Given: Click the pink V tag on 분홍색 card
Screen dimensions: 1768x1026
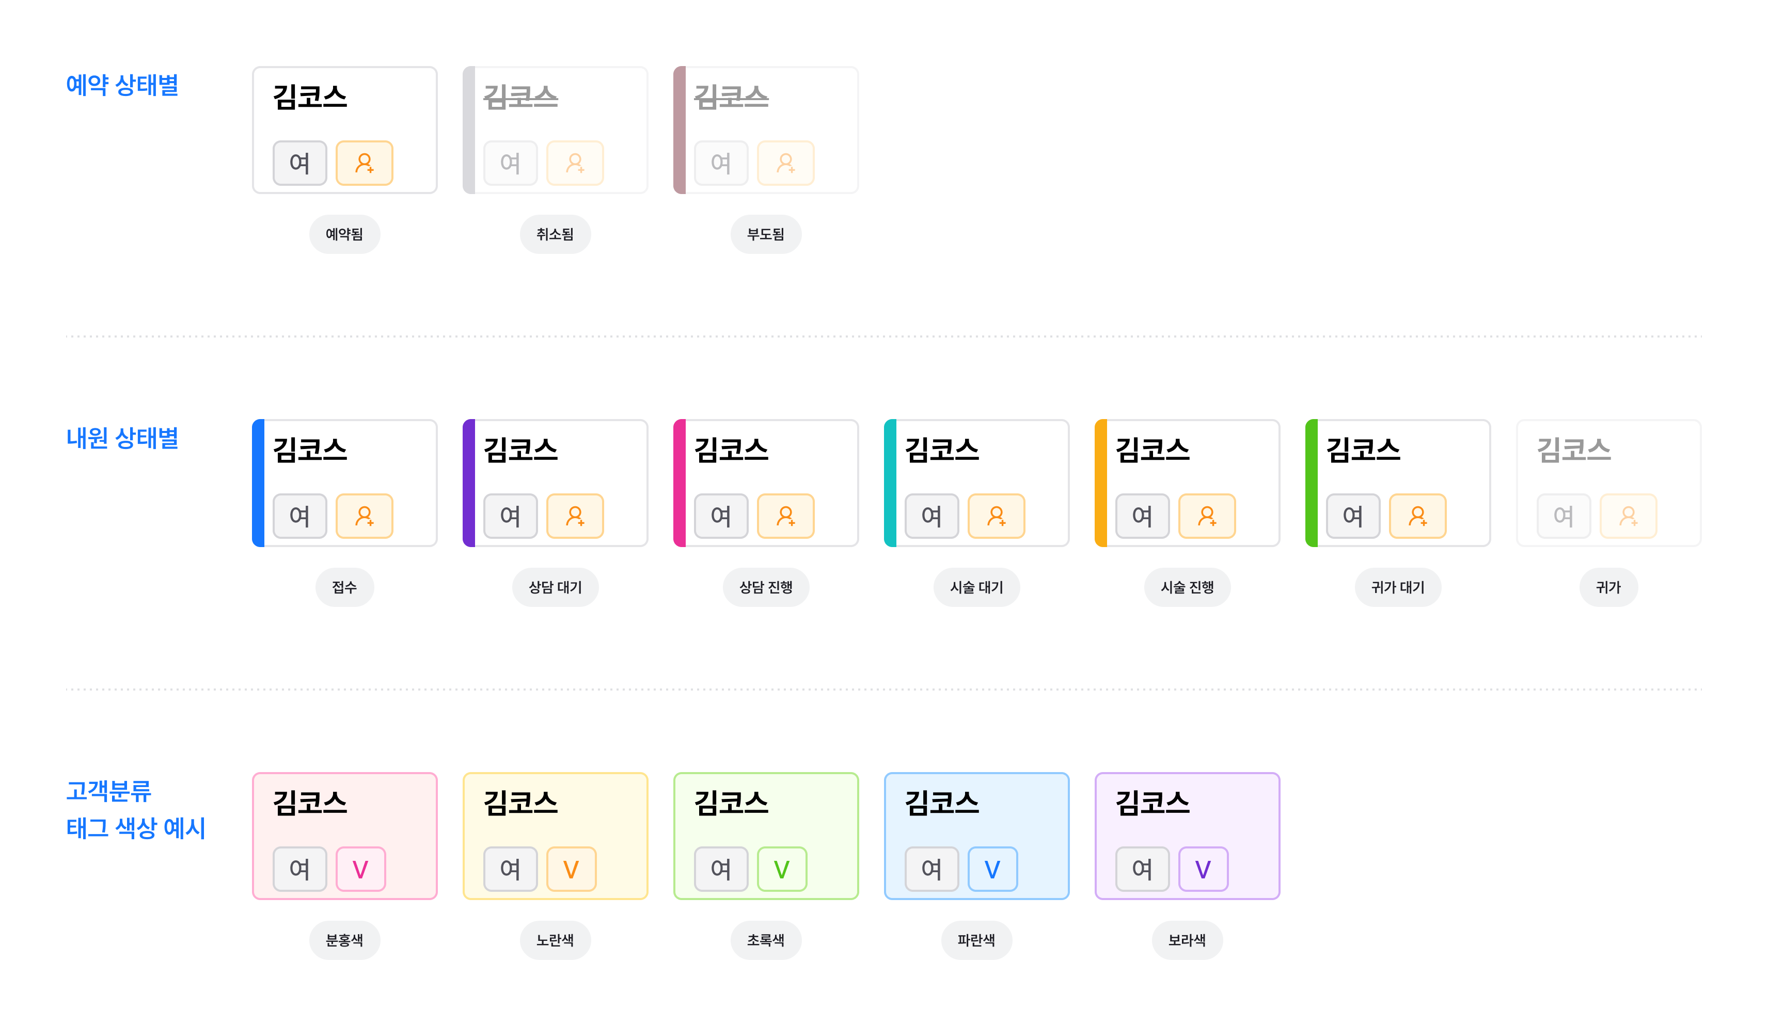Looking at the screenshot, I should point(360,869).
